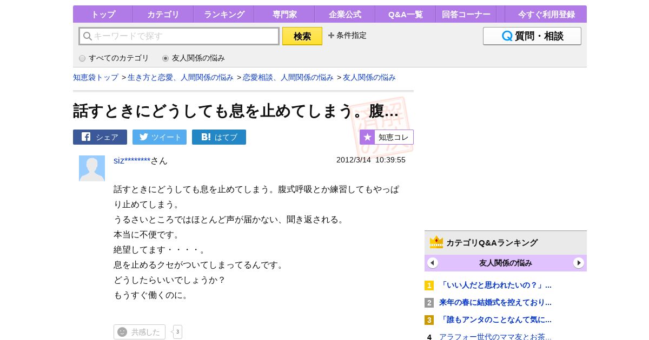
Task: Open the トップ navigation tab
Action: tap(103, 15)
